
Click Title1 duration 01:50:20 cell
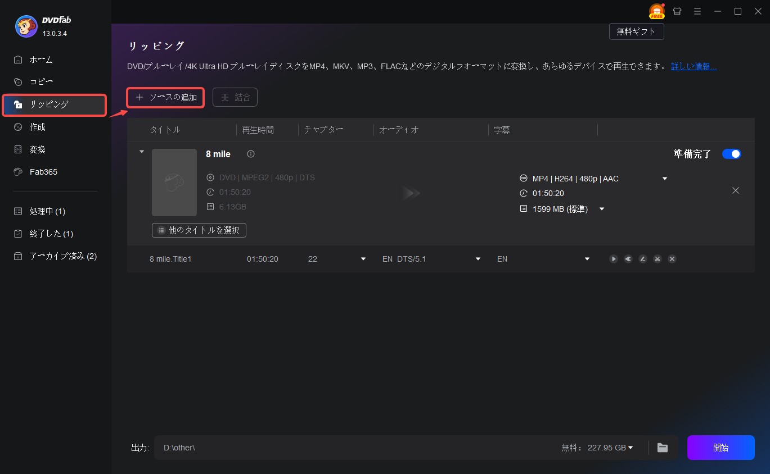(x=263, y=259)
